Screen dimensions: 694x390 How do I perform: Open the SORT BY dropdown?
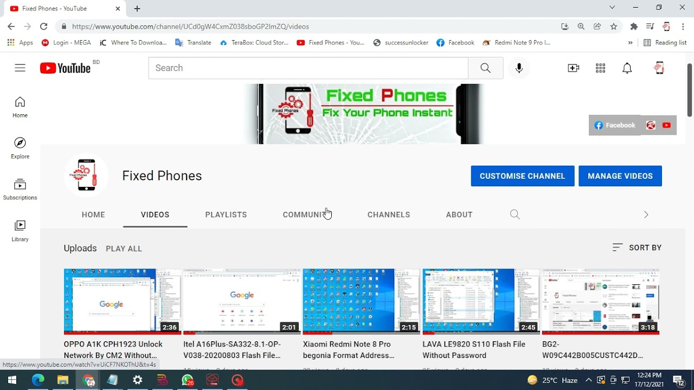click(637, 248)
